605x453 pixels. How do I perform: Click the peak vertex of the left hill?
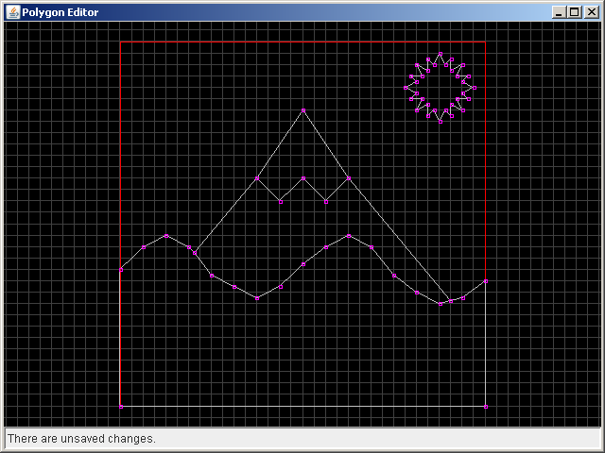tap(166, 235)
